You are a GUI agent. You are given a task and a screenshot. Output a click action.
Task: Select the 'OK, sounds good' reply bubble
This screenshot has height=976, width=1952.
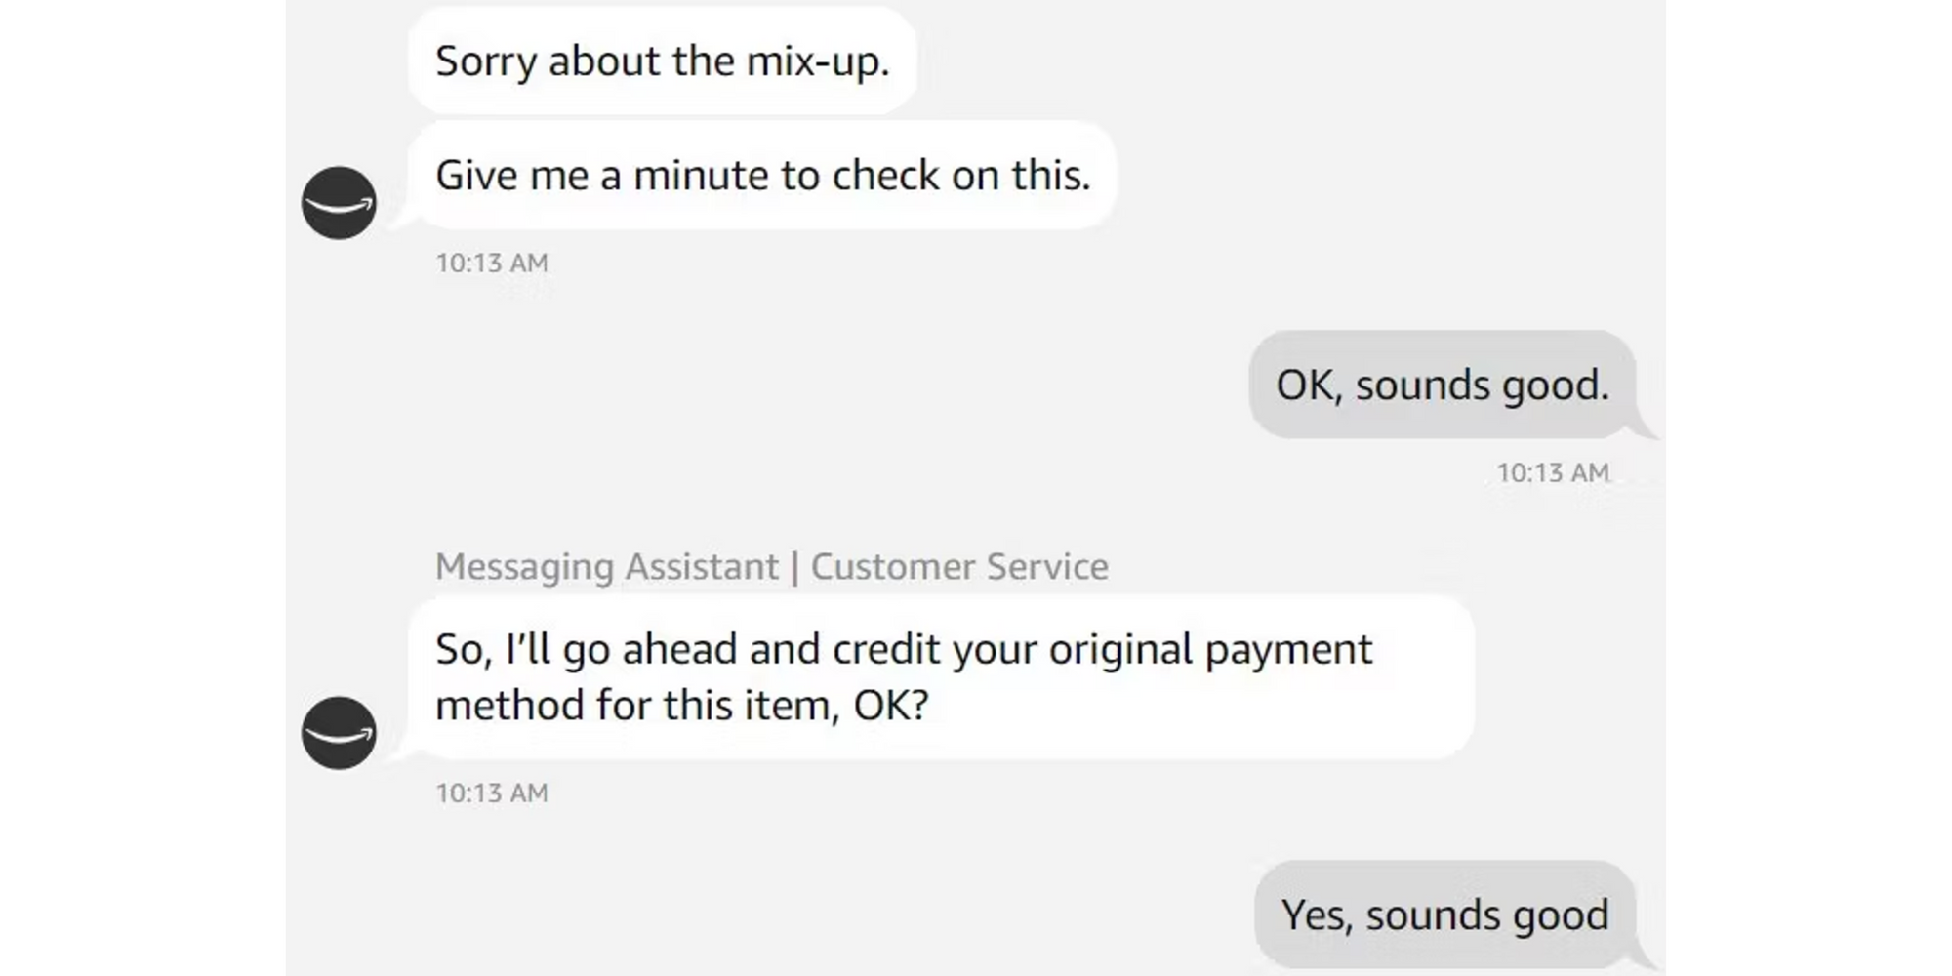pos(1443,384)
